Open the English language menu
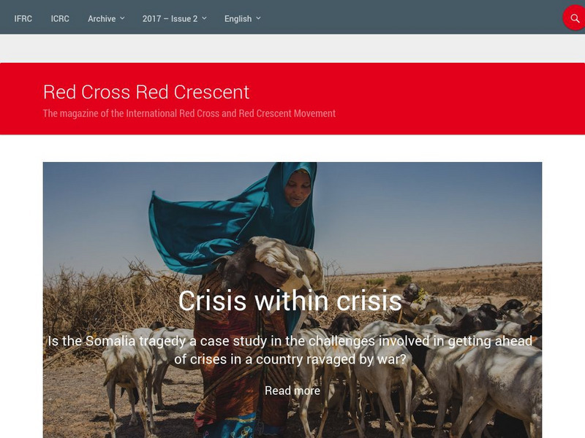 click(x=242, y=19)
